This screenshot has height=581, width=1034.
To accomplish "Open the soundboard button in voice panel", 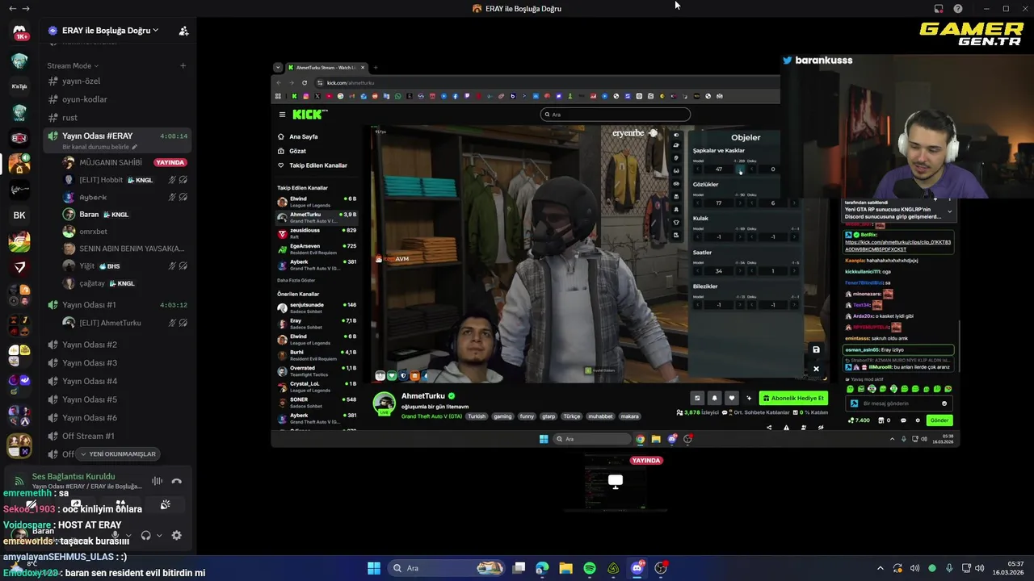I will pyautogui.click(x=166, y=504).
